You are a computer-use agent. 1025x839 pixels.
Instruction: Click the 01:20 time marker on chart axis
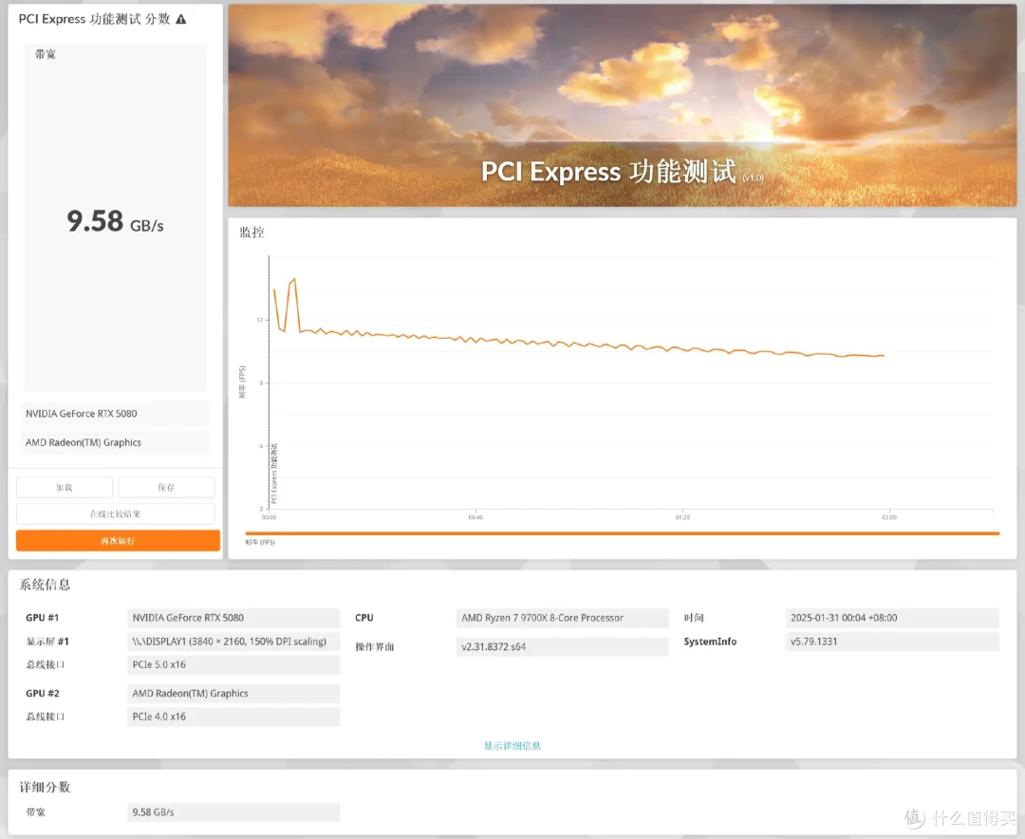tap(682, 517)
